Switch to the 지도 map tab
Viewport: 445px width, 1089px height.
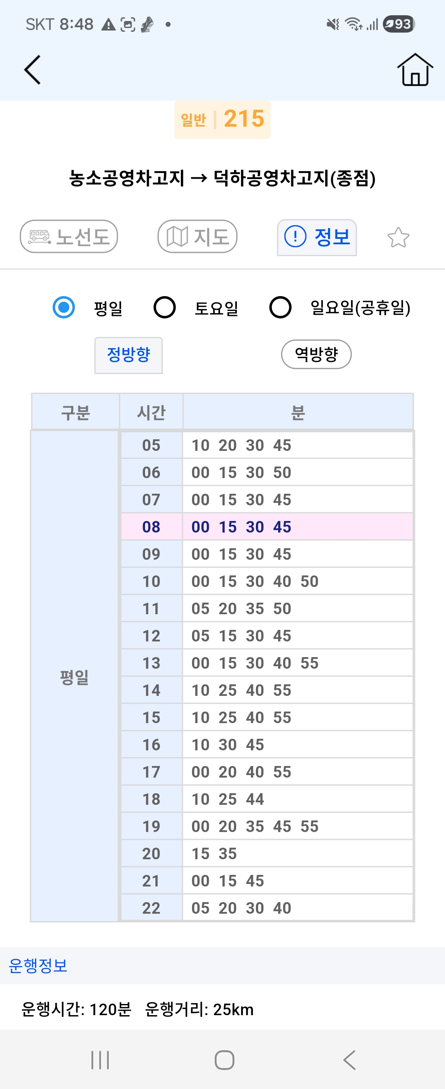197,236
